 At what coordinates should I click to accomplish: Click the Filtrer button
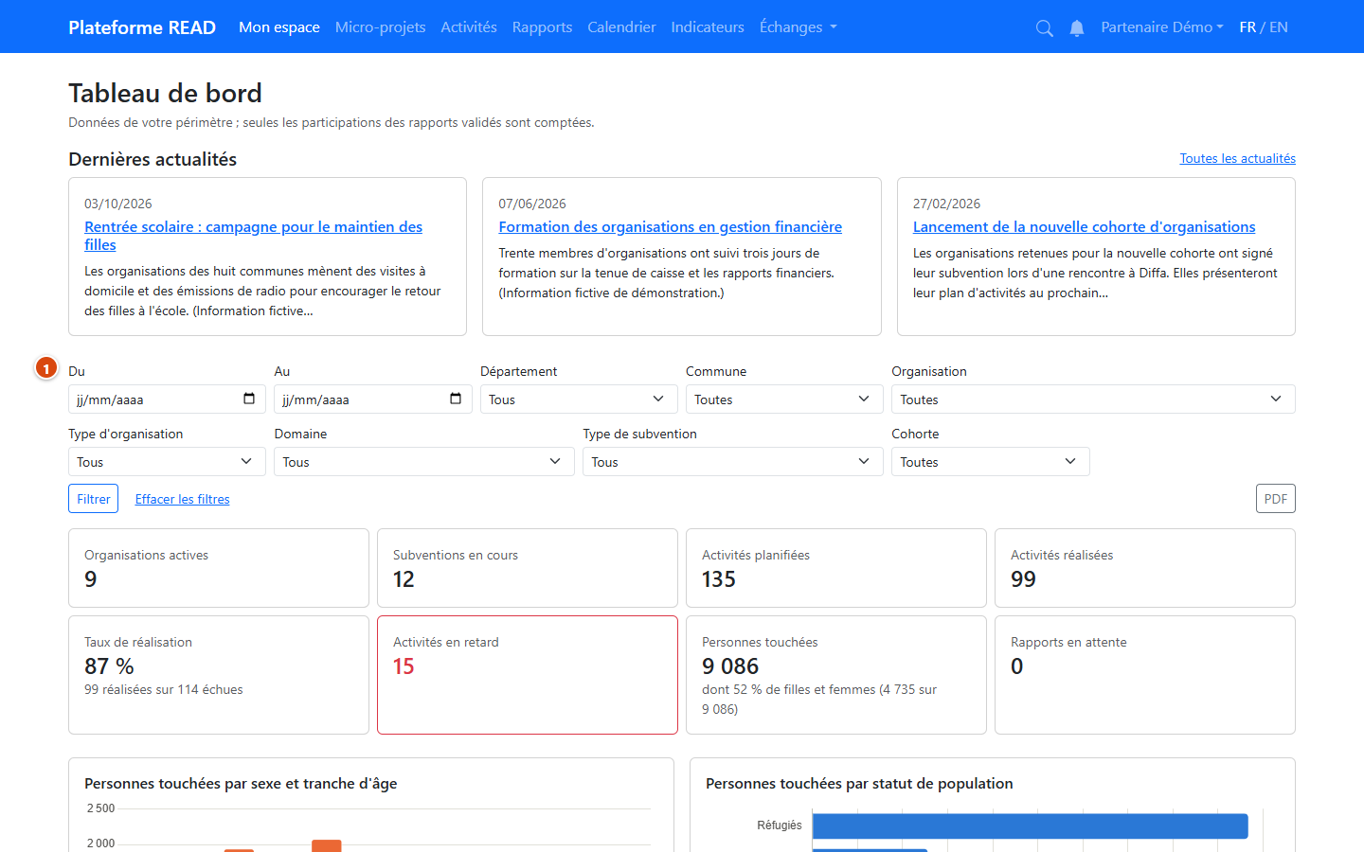pos(93,499)
